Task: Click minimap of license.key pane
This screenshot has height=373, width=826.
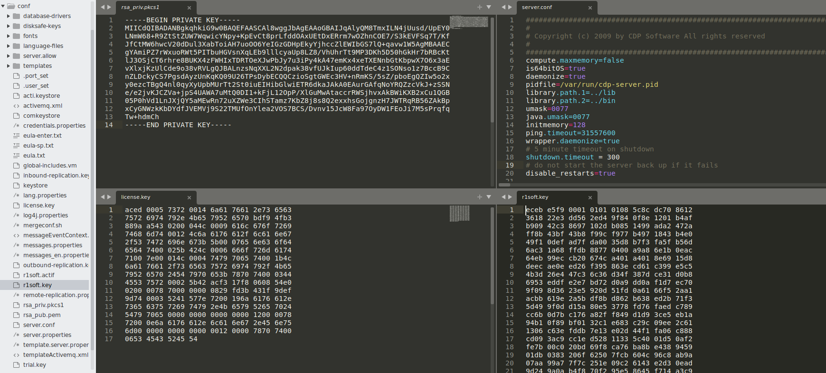Action: coord(459,213)
